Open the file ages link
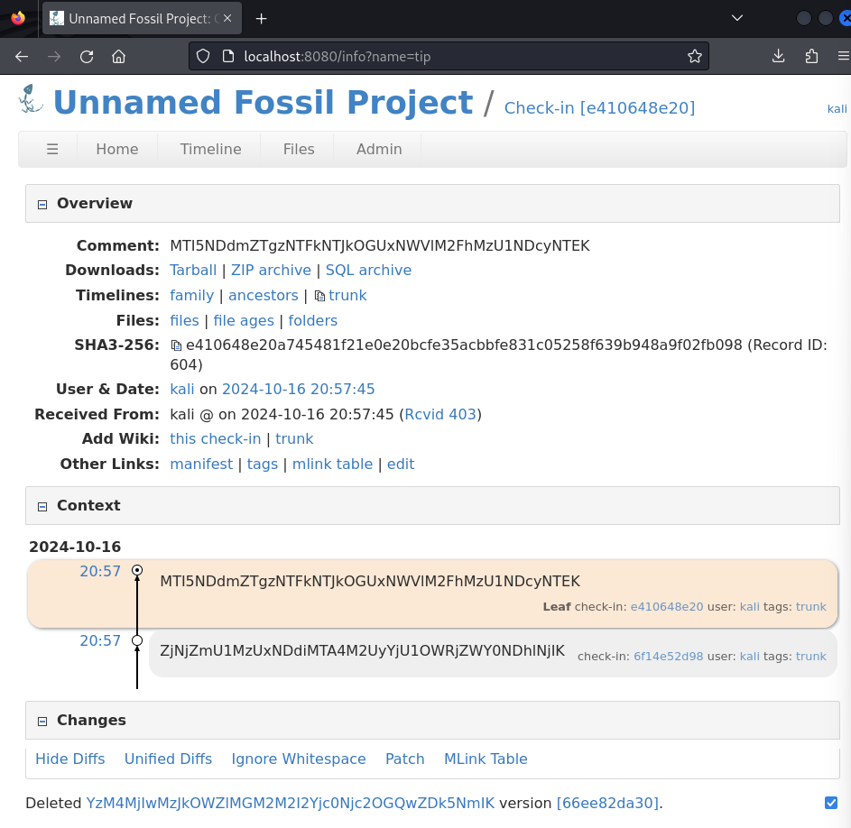The width and height of the screenshot is (851, 828). pos(244,321)
